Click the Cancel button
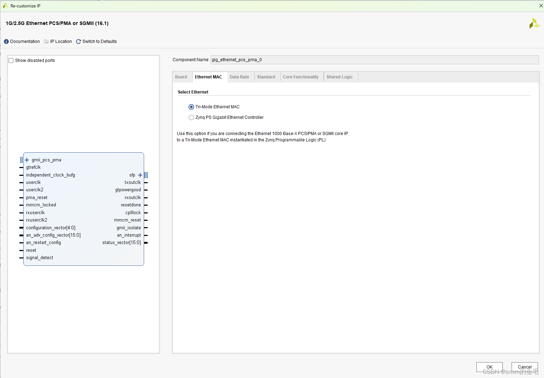Image resolution: width=544 pixels, height=378 pixels. click(525, 367)
